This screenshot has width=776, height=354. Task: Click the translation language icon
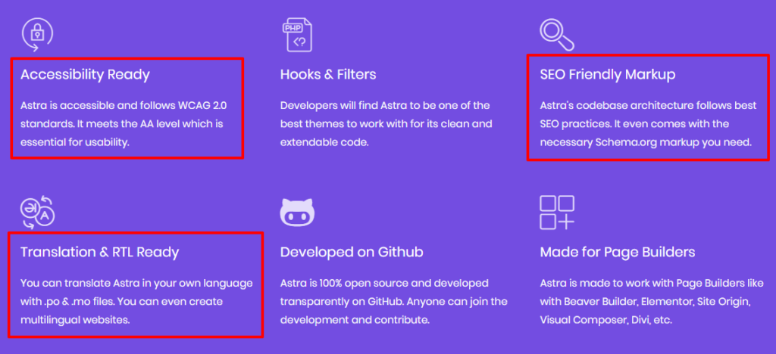(38, 213)
